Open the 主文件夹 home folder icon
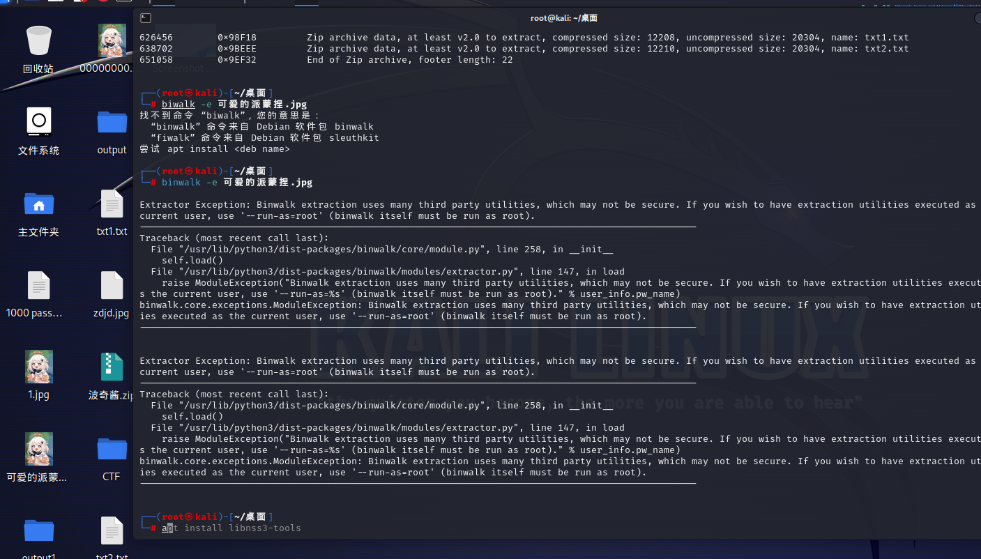This screenshot has height=559, width=981. [39, 204]
